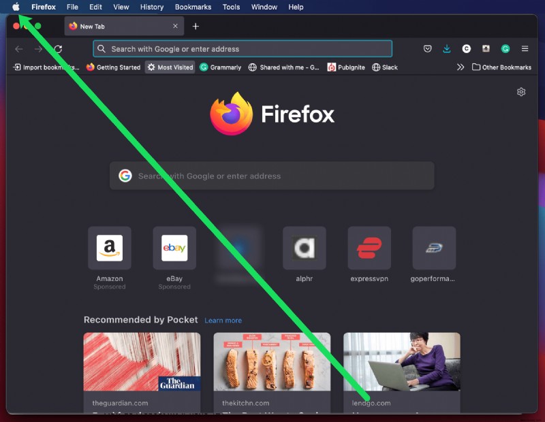This screenshot has height=422, width=545.
Task: Focus the address bar search field
Action: coord(243,48)
